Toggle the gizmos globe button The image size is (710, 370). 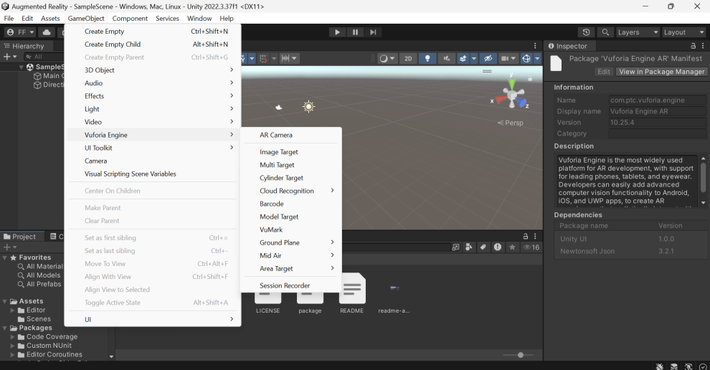pos(526,58)
